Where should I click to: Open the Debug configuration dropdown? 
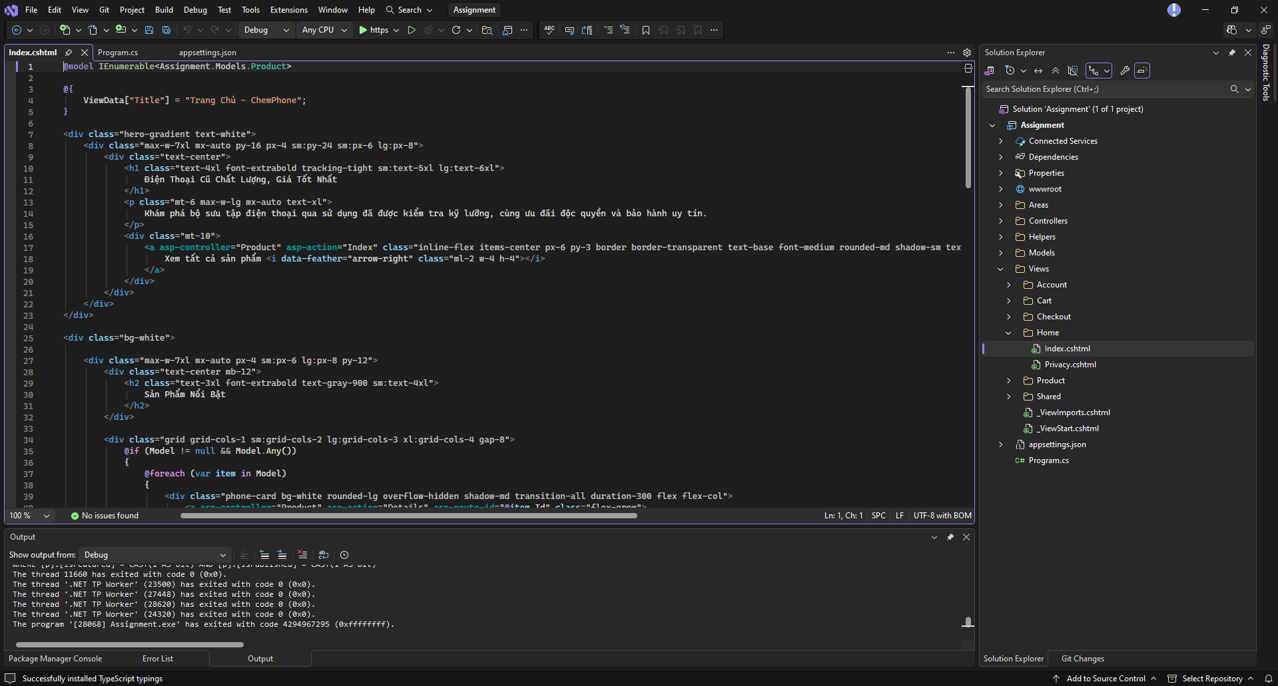tap(265, 30)
